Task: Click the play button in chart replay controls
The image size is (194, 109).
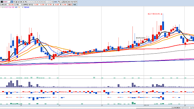Action: (x=173, y=107)
